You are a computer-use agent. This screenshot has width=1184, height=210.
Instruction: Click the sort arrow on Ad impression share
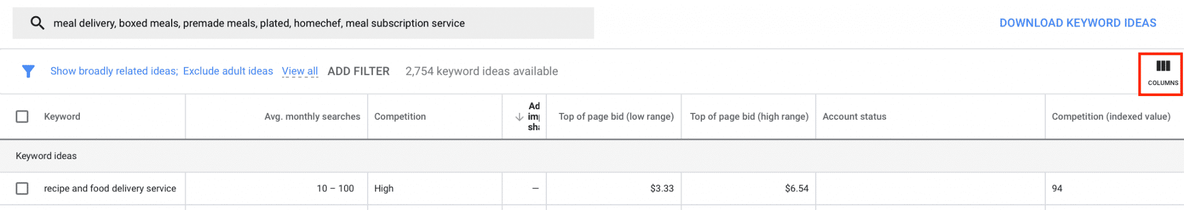click(x=519, y=117)
